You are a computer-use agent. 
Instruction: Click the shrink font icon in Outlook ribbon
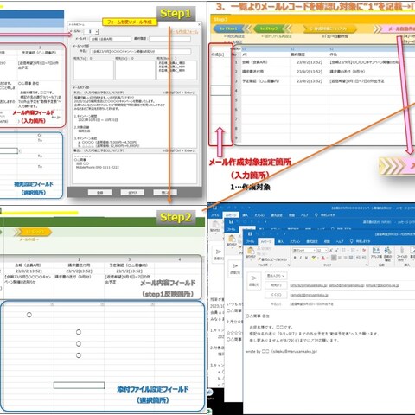tap(336, 250)
